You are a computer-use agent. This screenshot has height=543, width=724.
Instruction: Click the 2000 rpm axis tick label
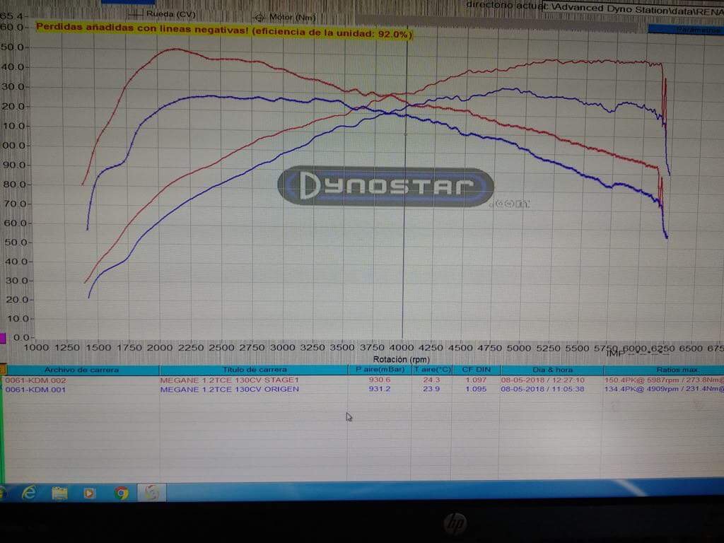(x=159, y=348)
